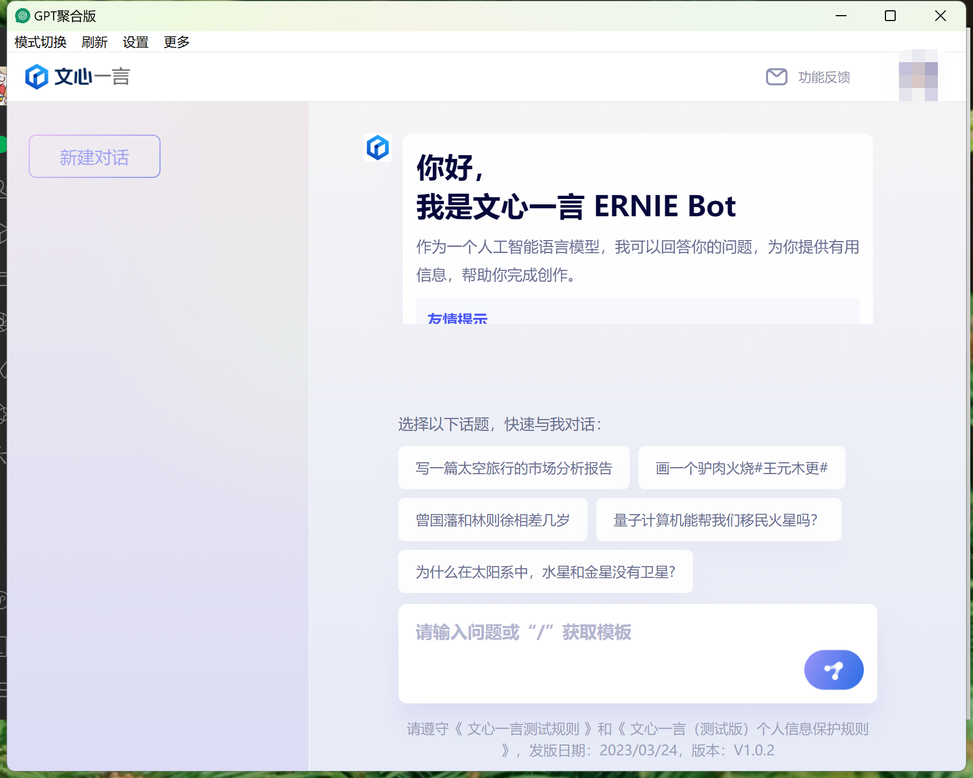973x778 pixels.
Task: Click the 友情提示 link
Action: click(456, 318)
